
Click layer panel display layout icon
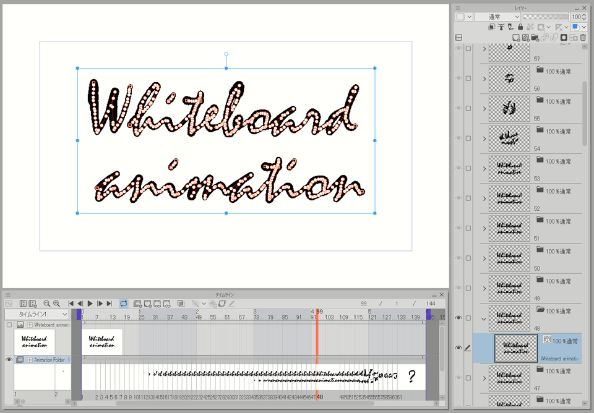click(458, 38)
